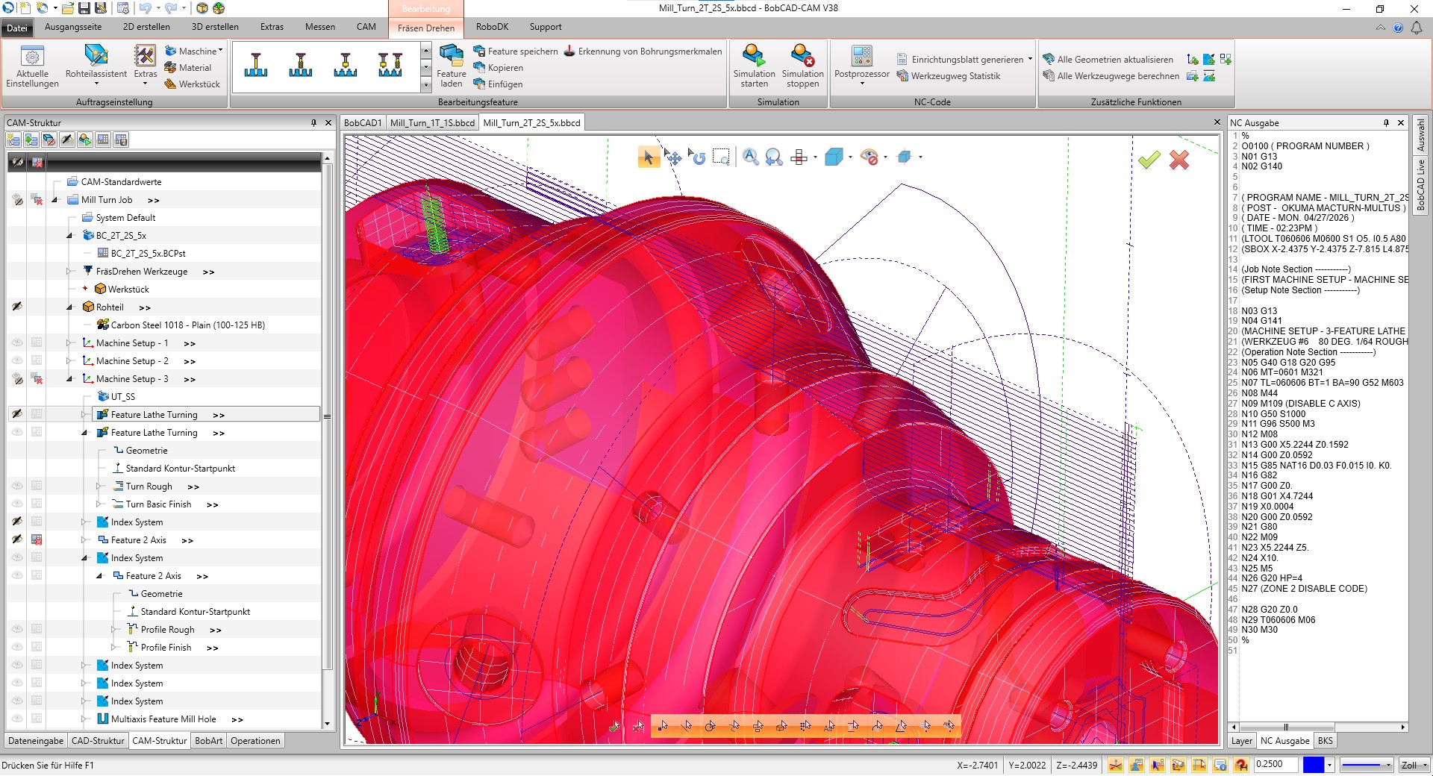Screen dimensions: 1433x776
Task: Click the zoom window tool in viewport
Action: coord(721,157)
